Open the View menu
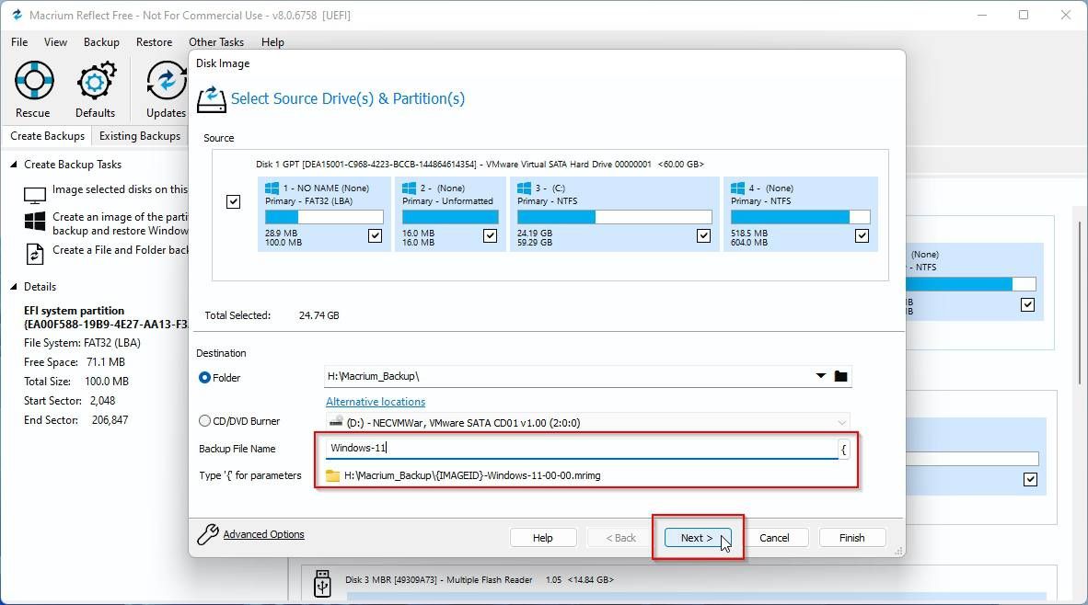Viewport: 1088px width, 605px height. 55,42
